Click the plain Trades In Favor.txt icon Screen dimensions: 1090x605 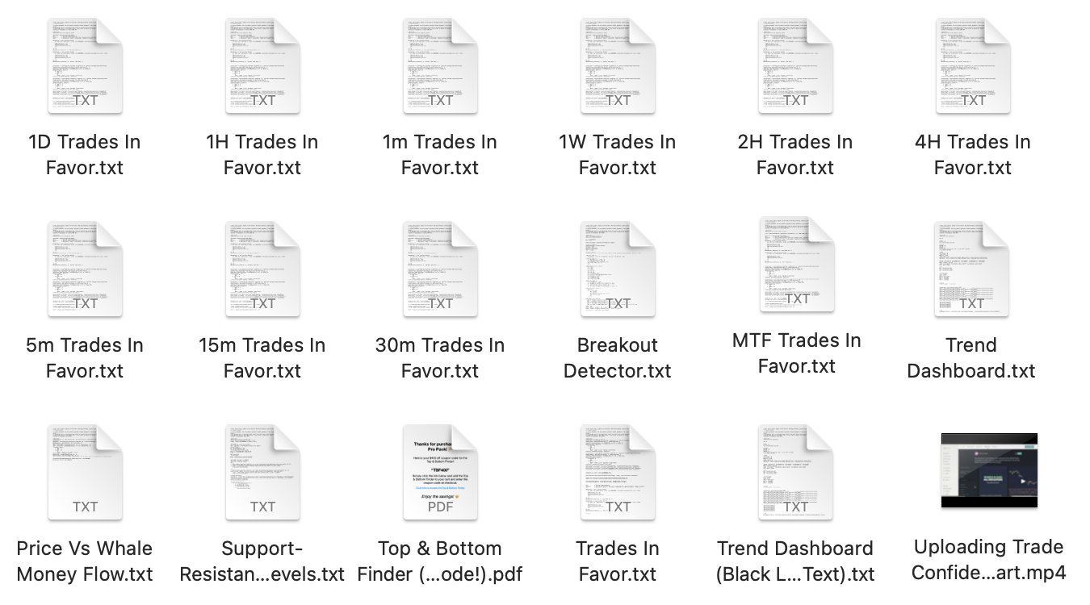coord(618,473)
